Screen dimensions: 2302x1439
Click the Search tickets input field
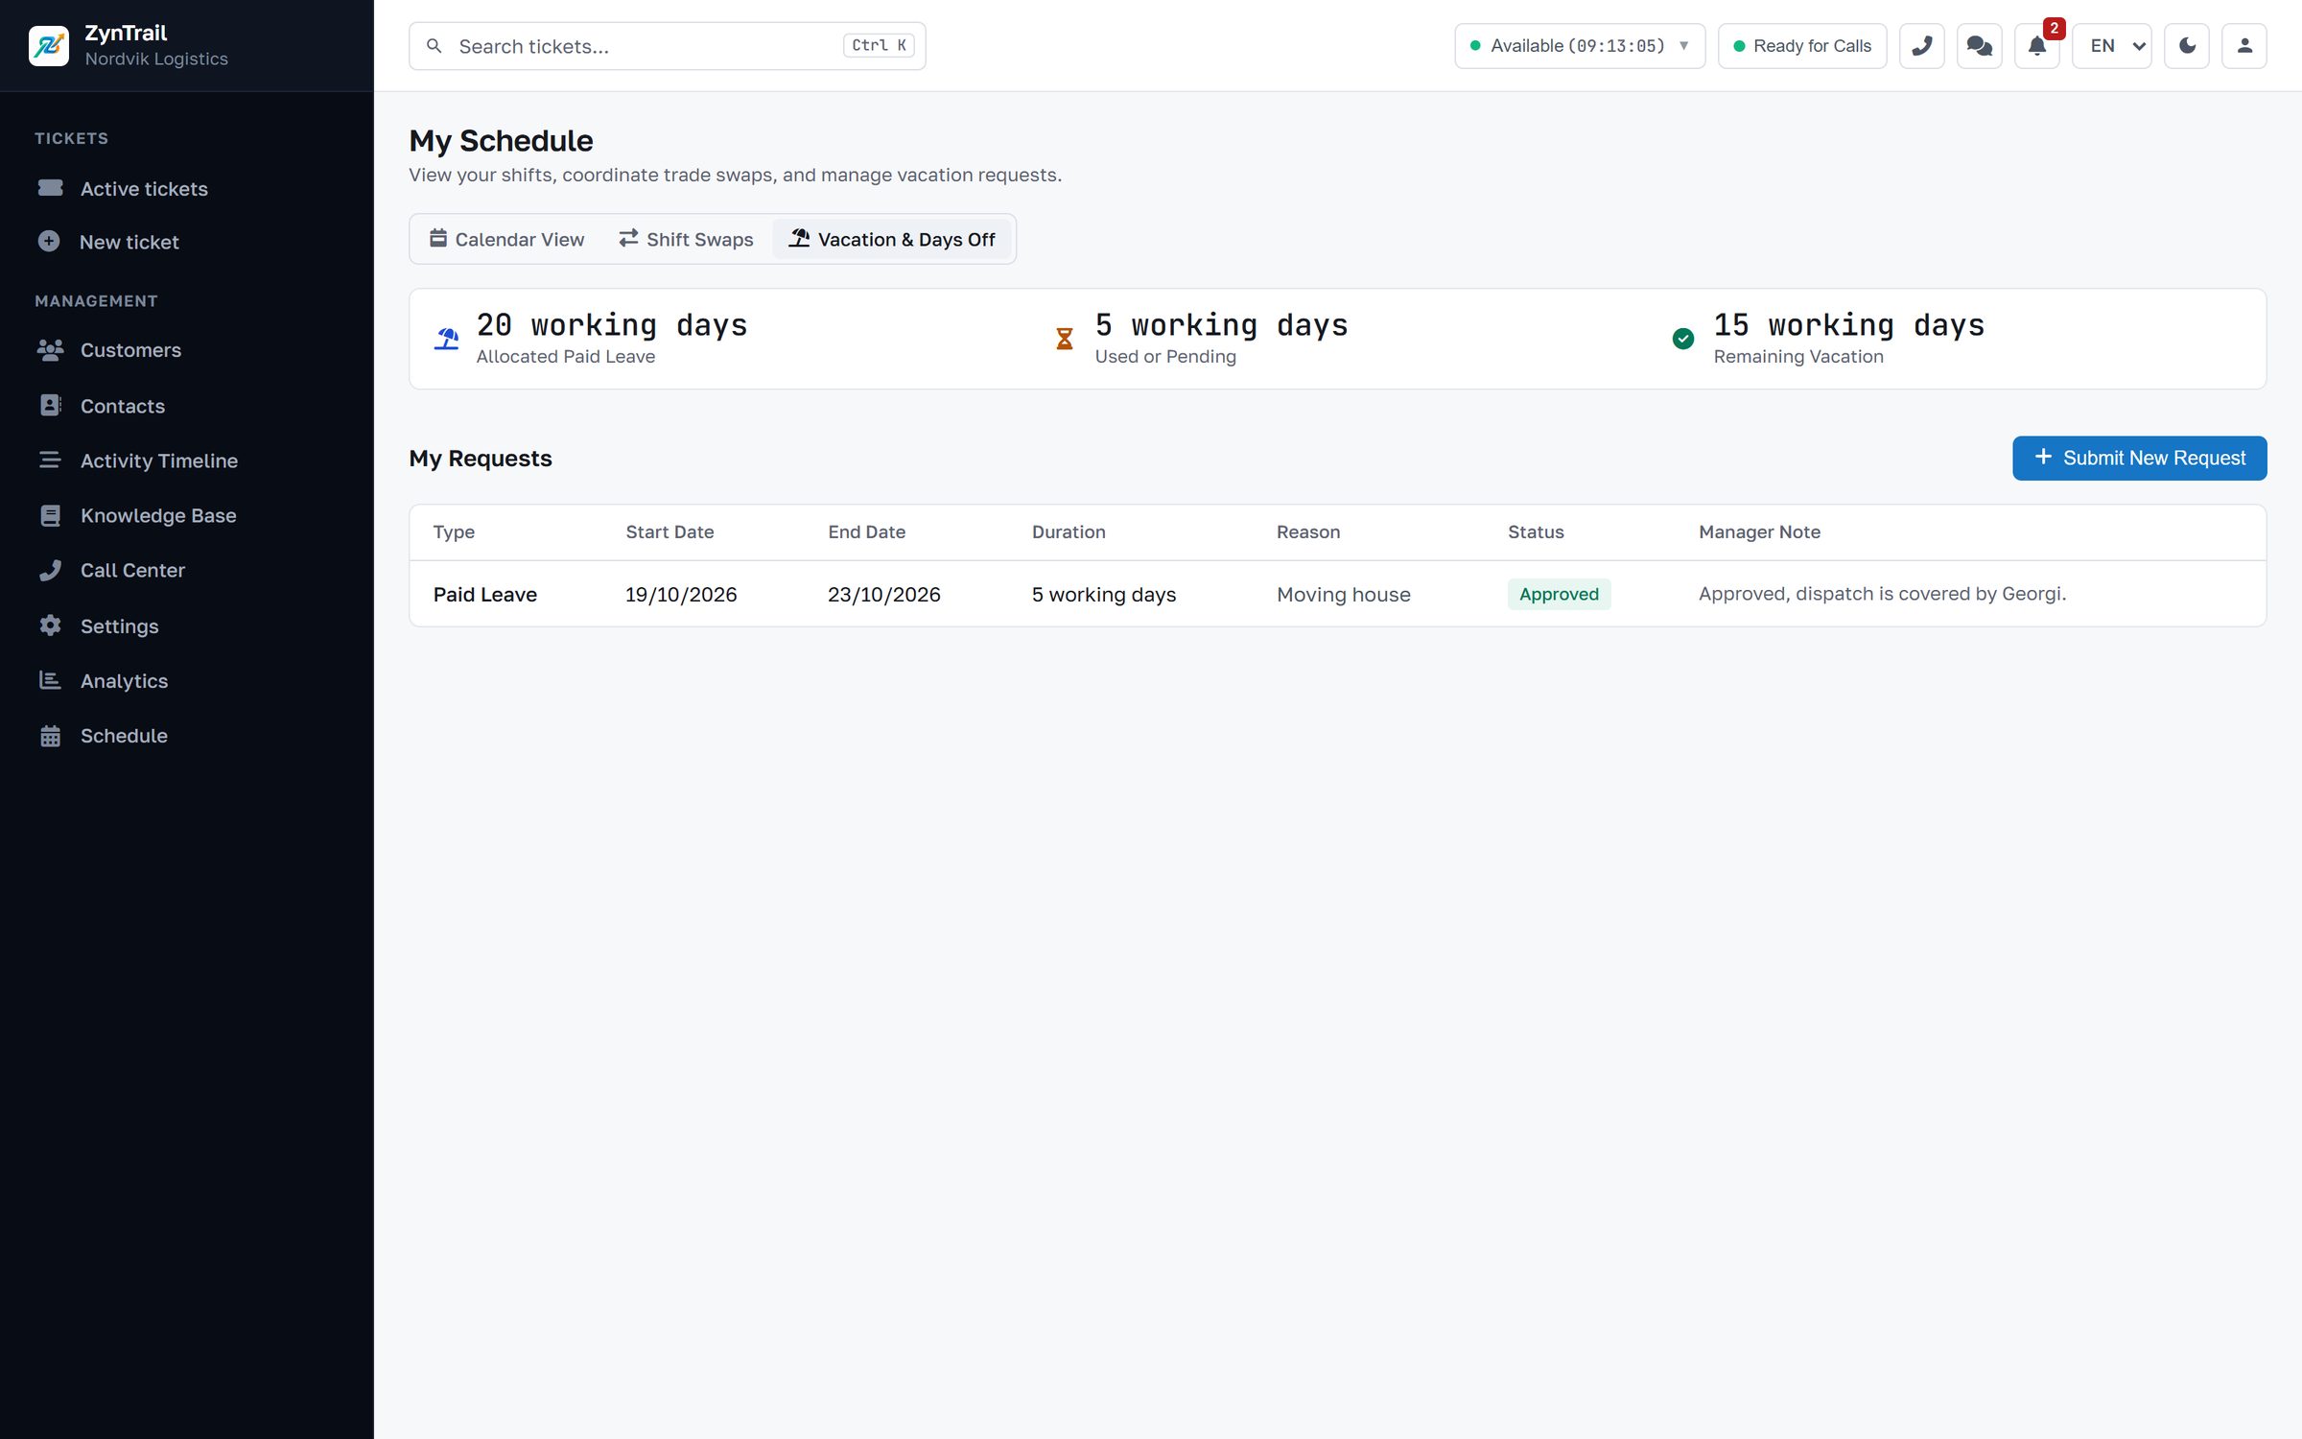click(667, 46)
